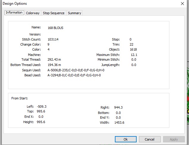Open the Stop Sequence tab
The image size is (189, 145).
pyautogui.click(x=54, y=13)
